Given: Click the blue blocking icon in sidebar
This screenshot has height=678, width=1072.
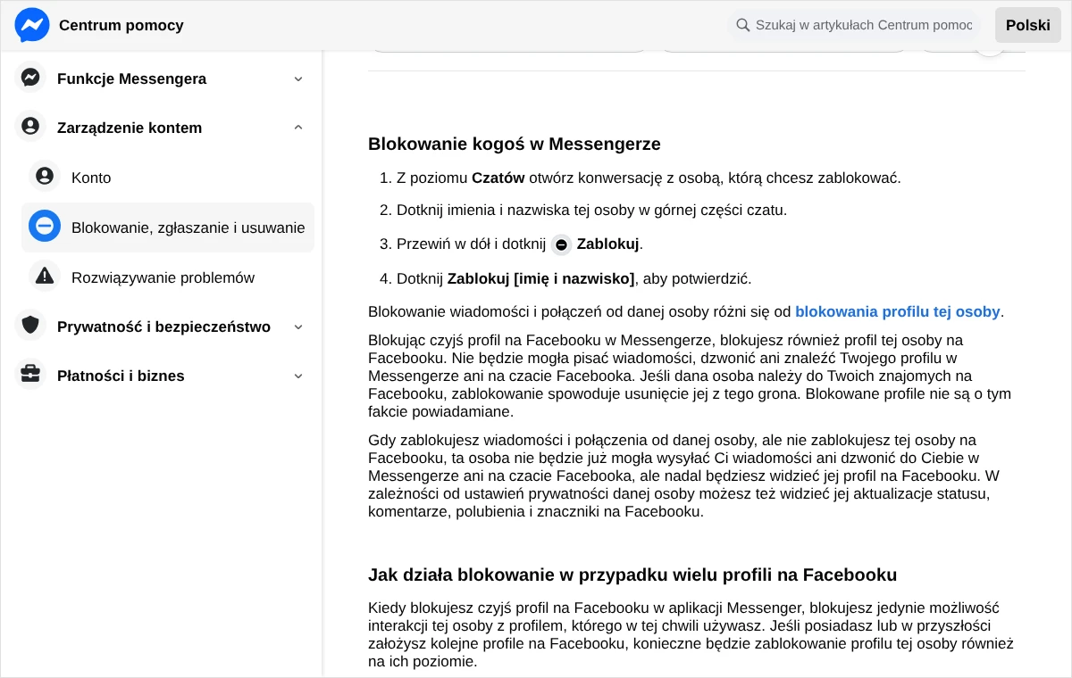Looking at the screenshot, I should tap(45, 227).
